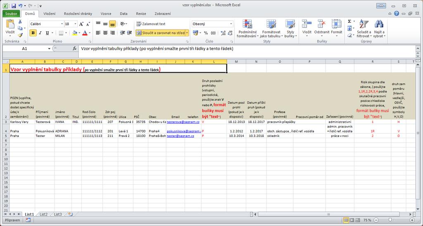Screen dimensions: 423x226
Task: Click the Undo icon in quick access toolbar
Action: coord(21,5)
